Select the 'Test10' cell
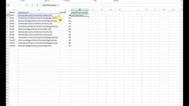 pos(14,40)
